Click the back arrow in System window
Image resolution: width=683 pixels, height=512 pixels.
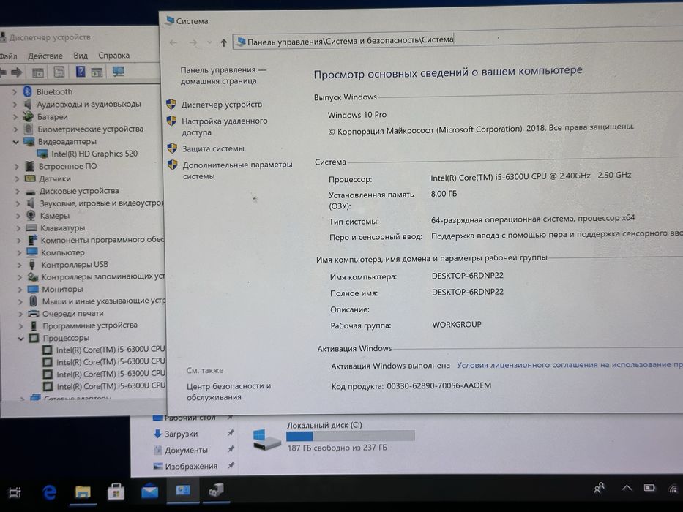[x=173, y=42]
